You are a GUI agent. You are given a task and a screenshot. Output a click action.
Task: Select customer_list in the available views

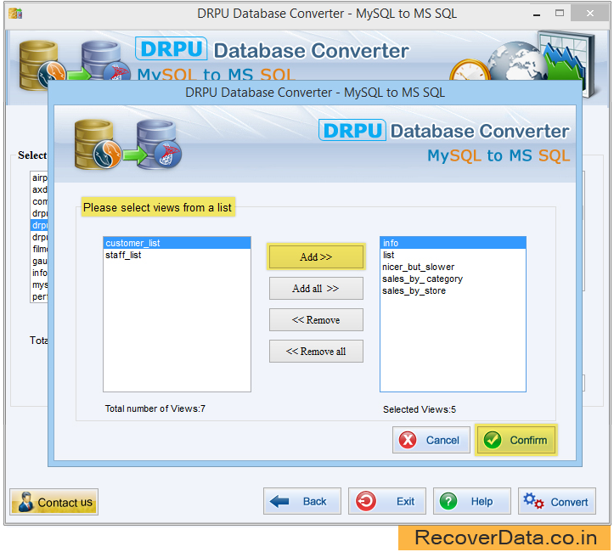(x=177, y=243)
